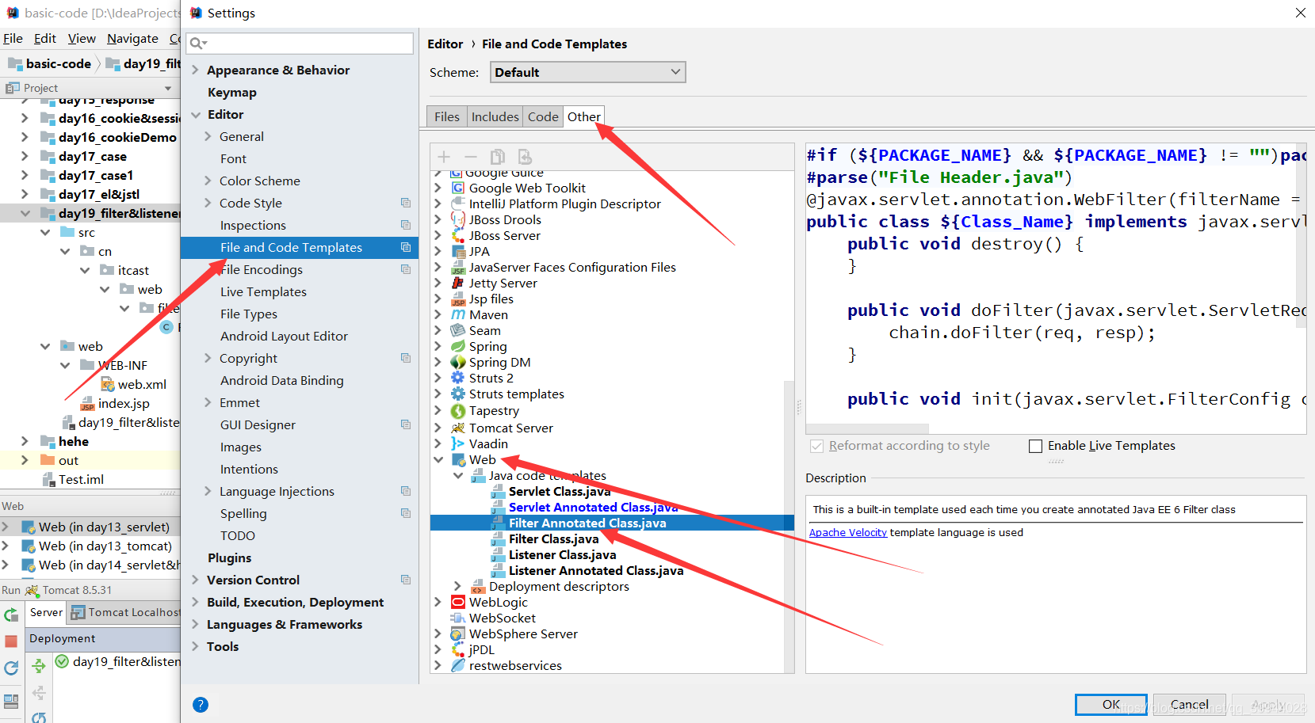Open the File Encodings settings page

262,269
